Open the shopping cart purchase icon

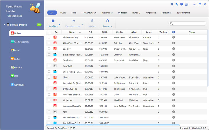[172, 4]
